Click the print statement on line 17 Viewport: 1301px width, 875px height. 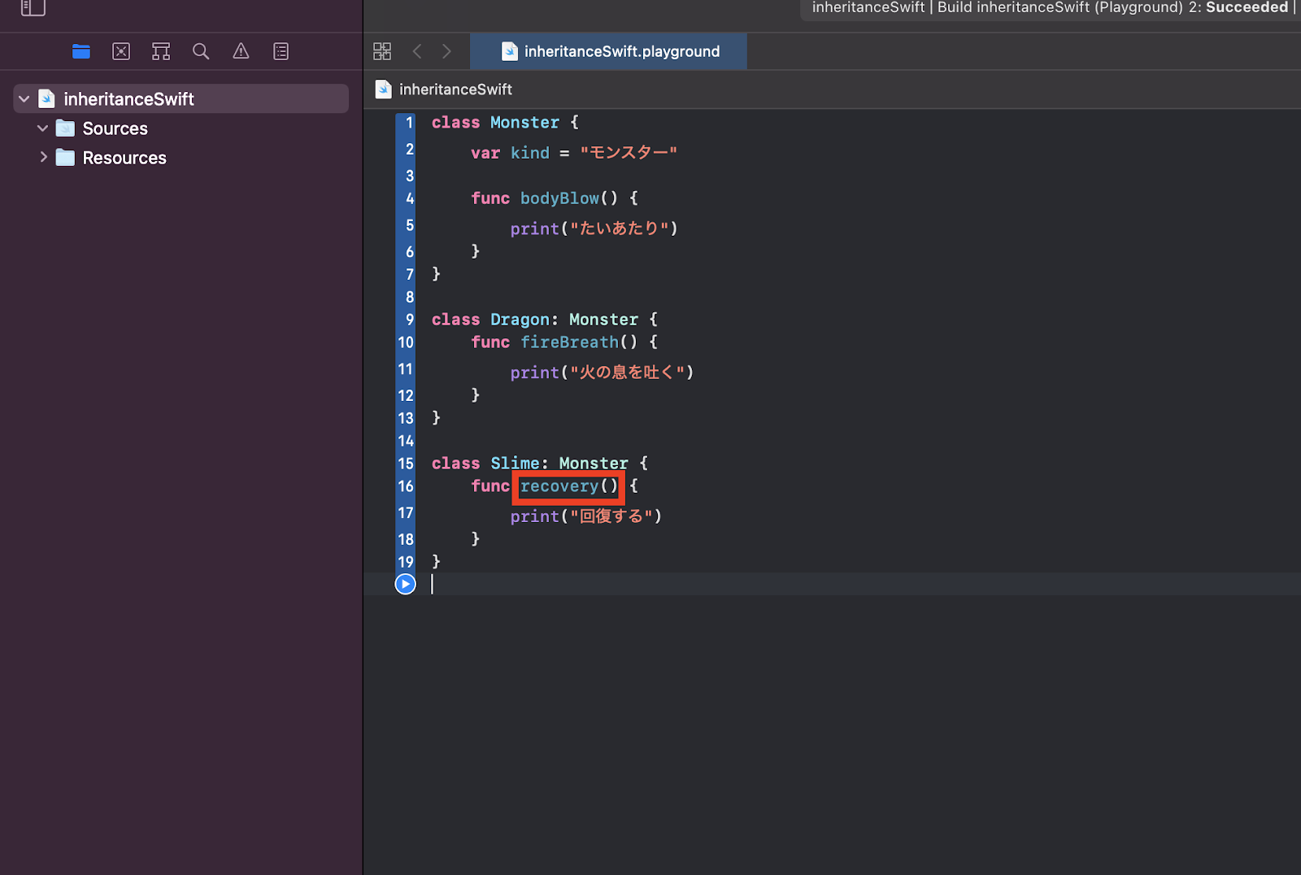[x=586, y=516]
